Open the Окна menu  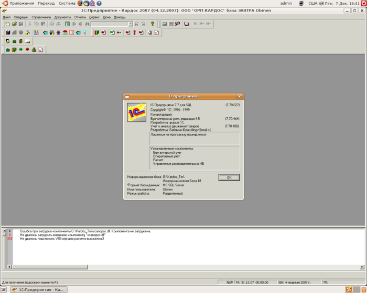107,17
